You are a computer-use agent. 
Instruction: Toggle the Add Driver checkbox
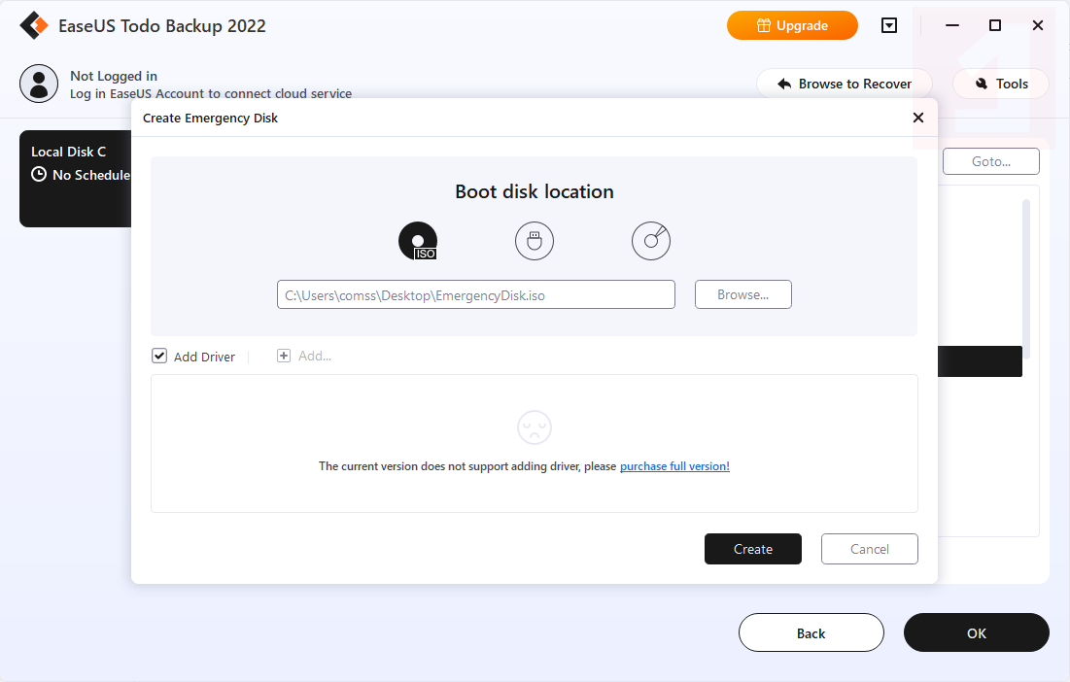click(159, 356)
